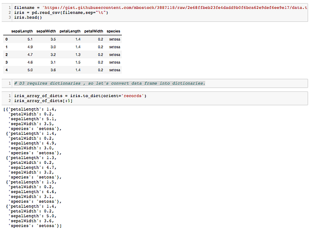This screenshot has width=310, height=229.
Task: Click the pd.read_csv code line
Action: [x=61, y=13]
